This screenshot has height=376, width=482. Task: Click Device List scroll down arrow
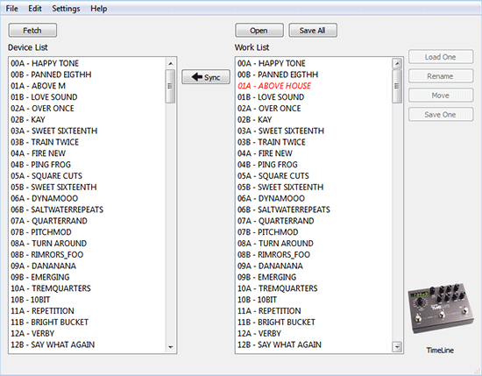click(x=170, y=347)
